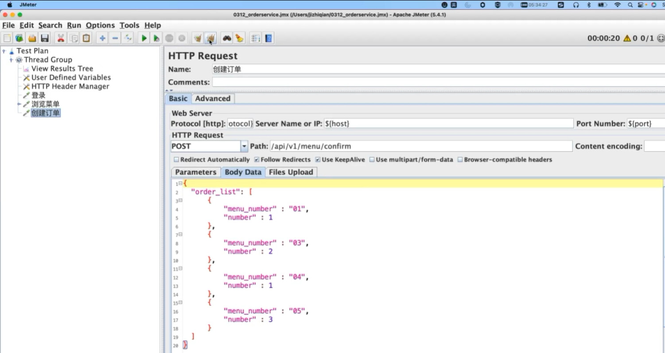Start the test with no pauses
Viewport: 665px width, 353px height.
pyautogui.click(x=156, y=38)
